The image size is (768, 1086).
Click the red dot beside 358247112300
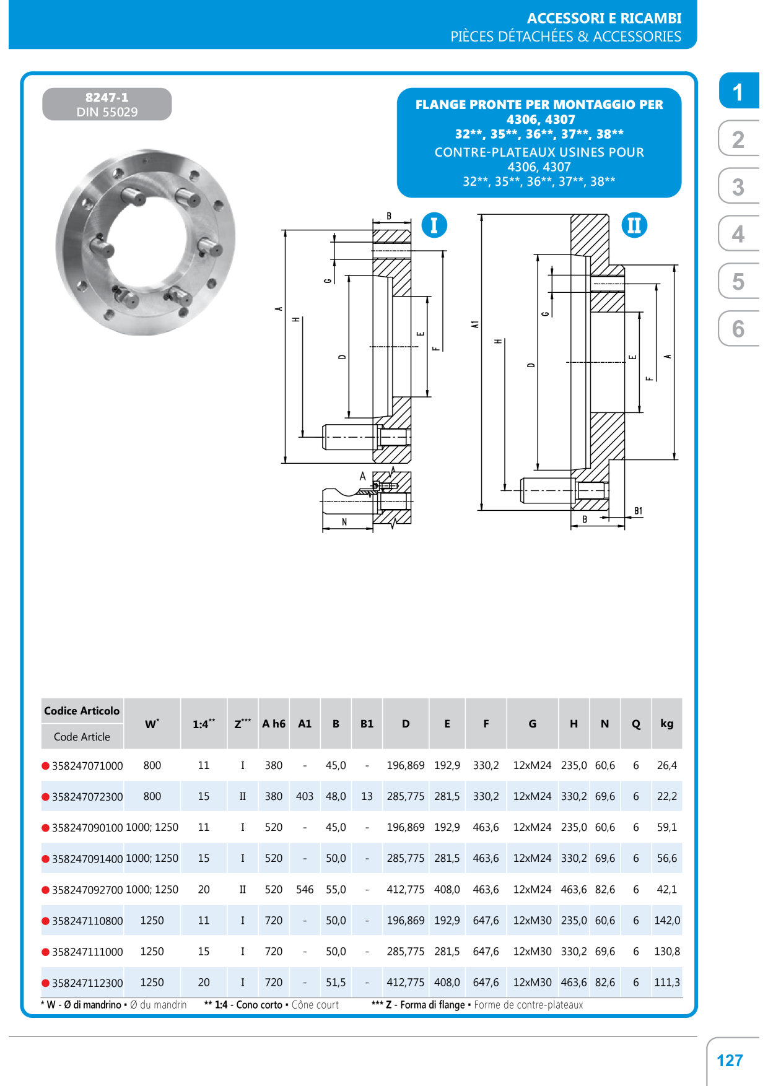click(x=45, y=983)
